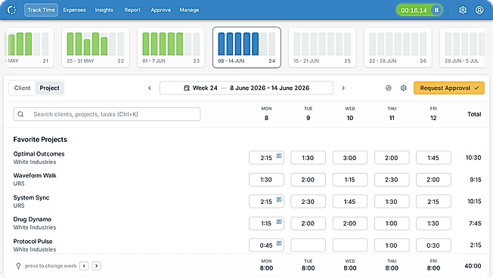Image resolution: width=493 pixels, height=278 pixels.
Task: Open note icon on System Sync Monday
Action: (279, 199)
